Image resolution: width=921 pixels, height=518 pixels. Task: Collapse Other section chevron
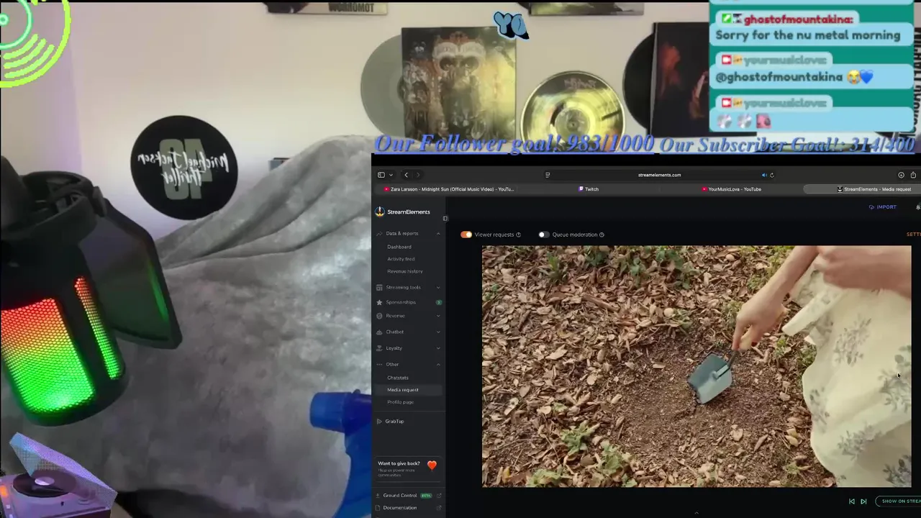[x=438, y=364]
